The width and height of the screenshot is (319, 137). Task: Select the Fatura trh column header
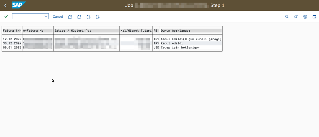[x=12, y=31]
